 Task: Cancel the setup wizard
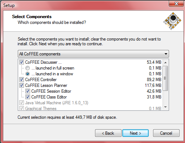[166, 133]
